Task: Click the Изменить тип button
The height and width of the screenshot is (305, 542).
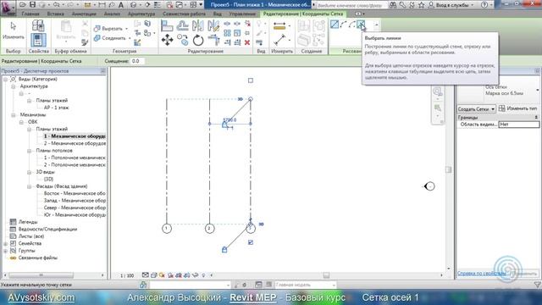Action: point(517,108)
